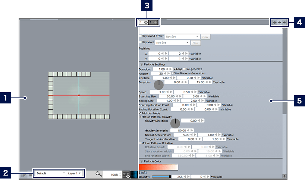The height and width of the screenshot is (180, 305).
Task: Uncheck the Loop checkbox
Action: 175,69
